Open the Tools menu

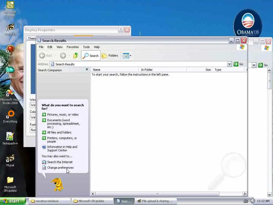(x=86, y=47)
